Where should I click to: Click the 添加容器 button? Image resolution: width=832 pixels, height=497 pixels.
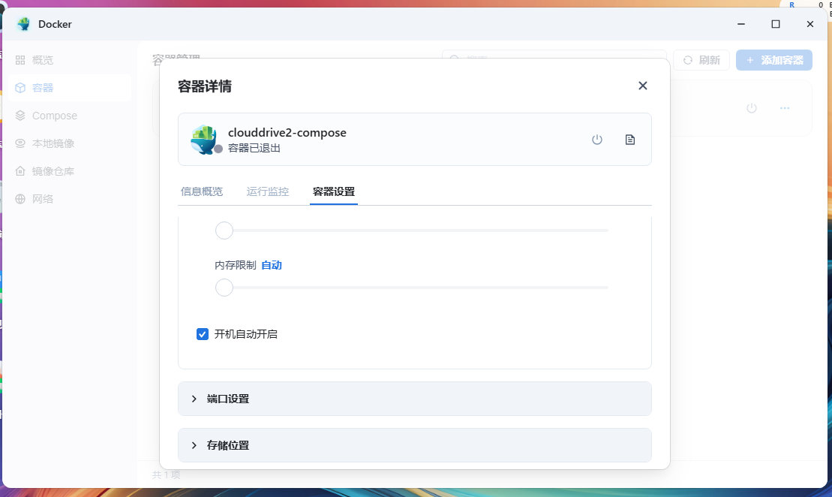click(x=774, y=60)
